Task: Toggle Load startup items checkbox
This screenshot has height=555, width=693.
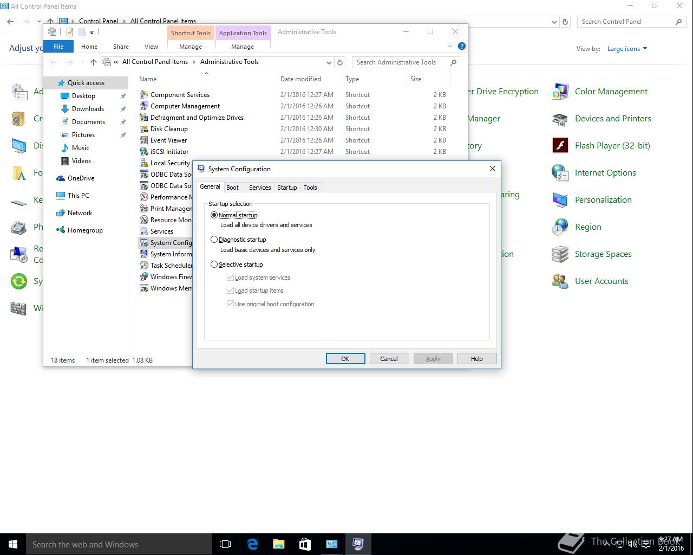Action: pyautogui.click(x=230, y=291)
